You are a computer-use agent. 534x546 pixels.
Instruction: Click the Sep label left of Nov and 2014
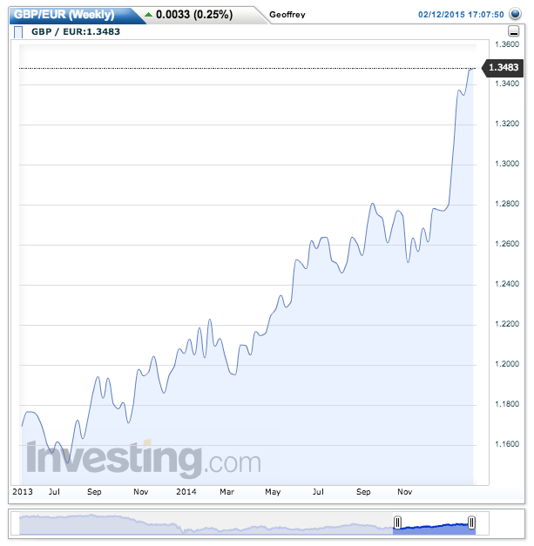[94, 492]
